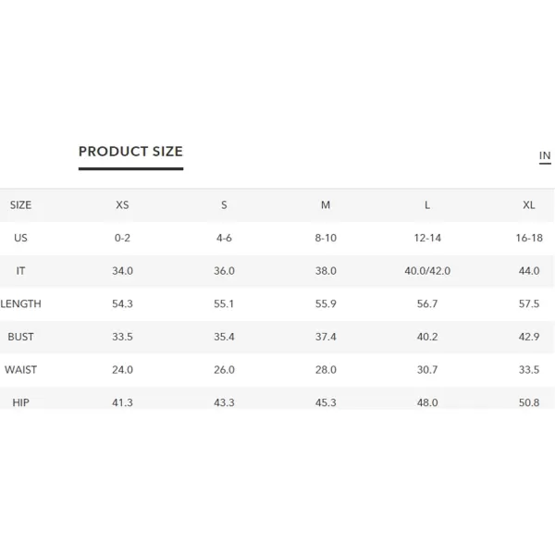Click the XL bust value 42.9

pyautogui.click(x=529, y=337)
